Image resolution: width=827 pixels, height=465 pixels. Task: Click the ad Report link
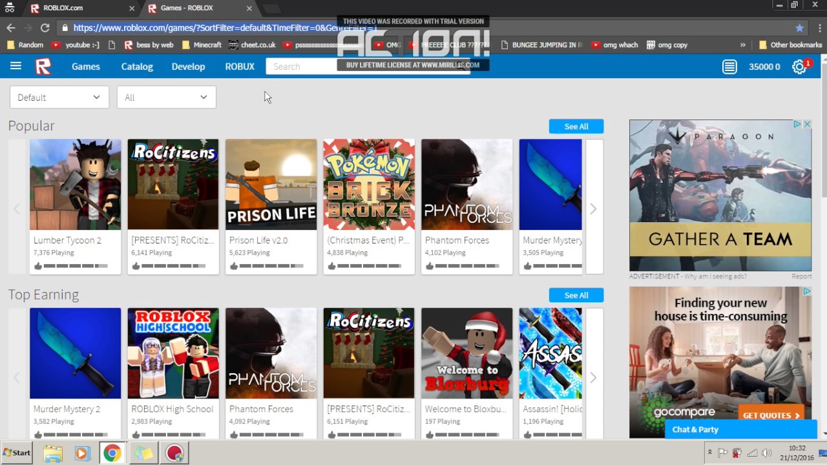tap(801, 276)
